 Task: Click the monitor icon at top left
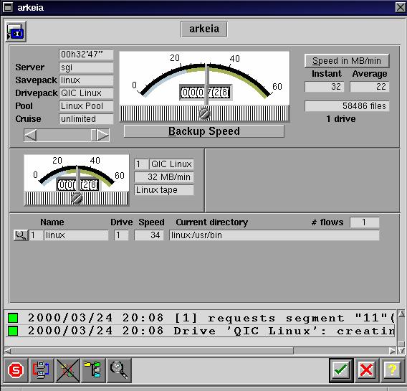[x=16, y=32]
